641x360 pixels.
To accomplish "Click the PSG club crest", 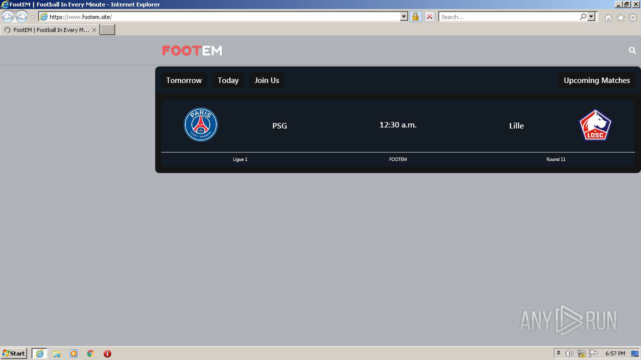I will (x=201, y=124).
